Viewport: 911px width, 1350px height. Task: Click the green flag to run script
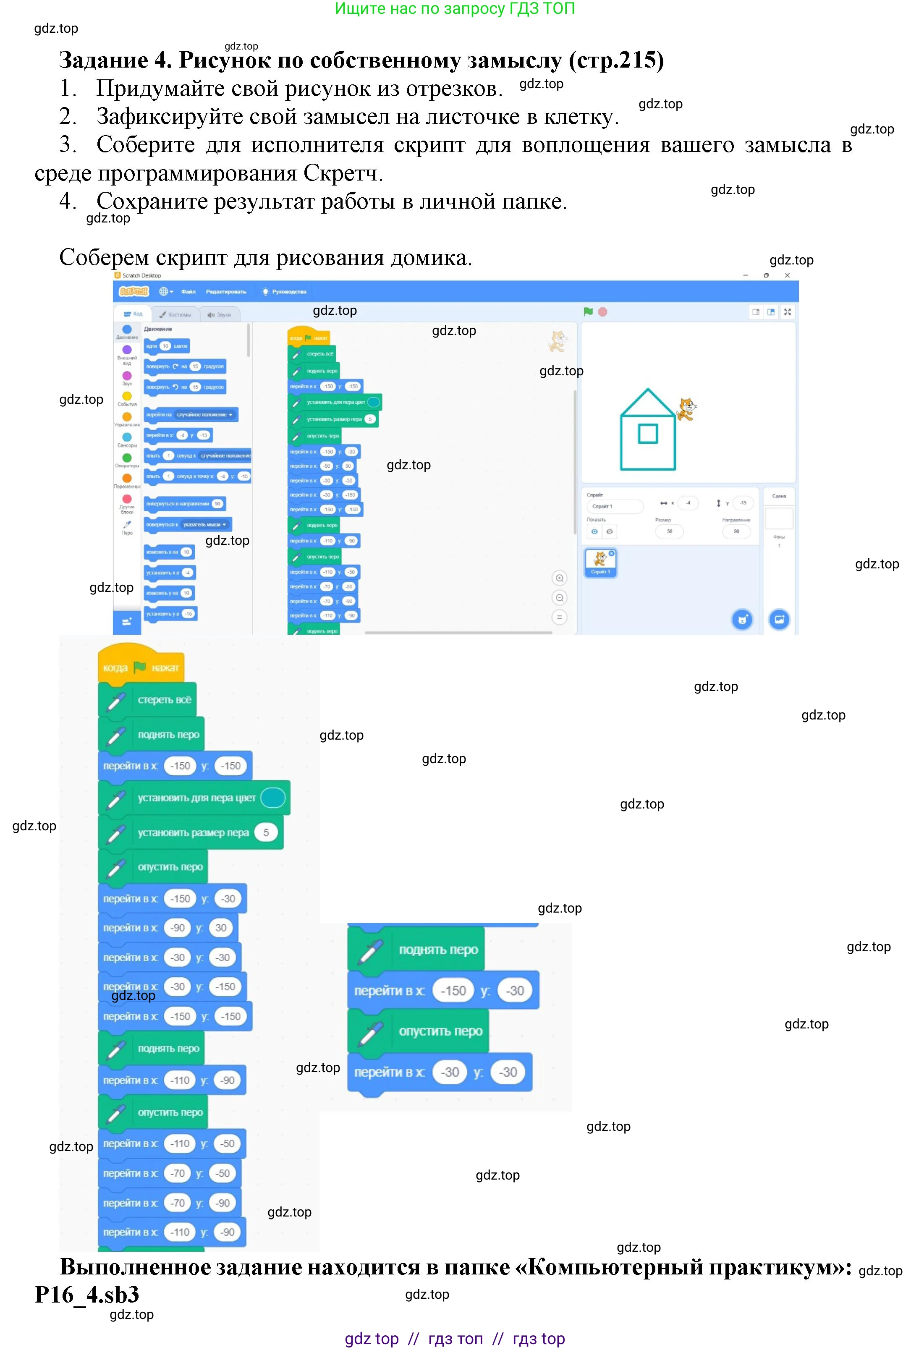(588, 312)
